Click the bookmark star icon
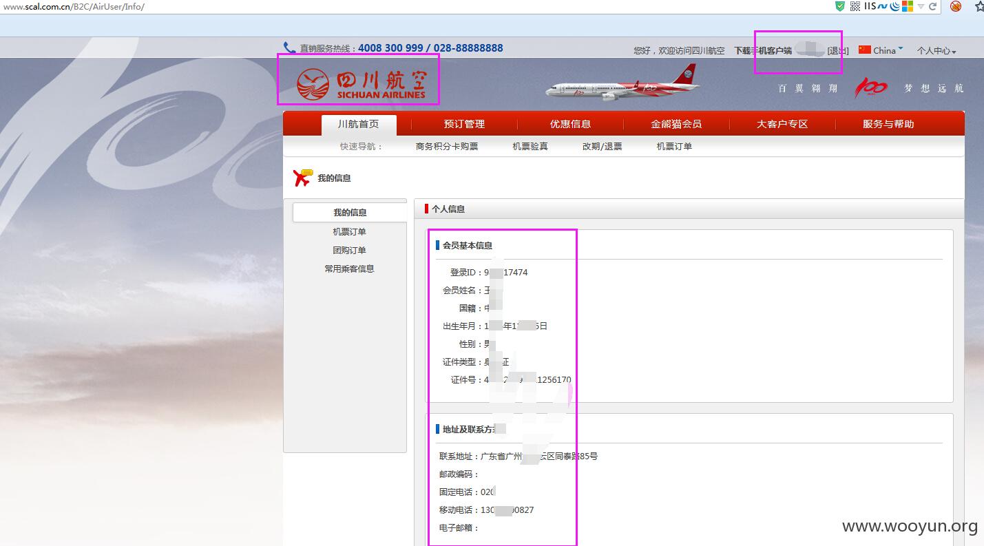Viewport: 984px width, 546px height. coord(978,6)
